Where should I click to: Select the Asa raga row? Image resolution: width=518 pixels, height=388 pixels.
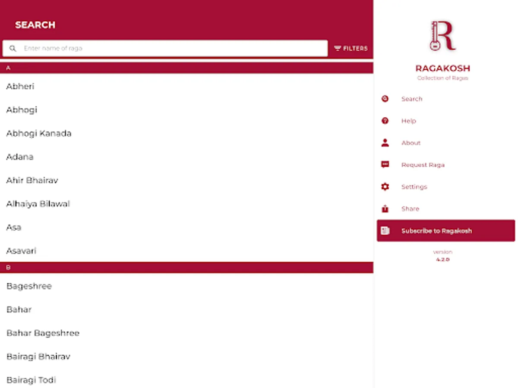coord(186,227)
